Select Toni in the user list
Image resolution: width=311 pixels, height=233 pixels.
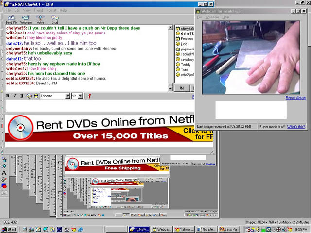click(182, 69)
